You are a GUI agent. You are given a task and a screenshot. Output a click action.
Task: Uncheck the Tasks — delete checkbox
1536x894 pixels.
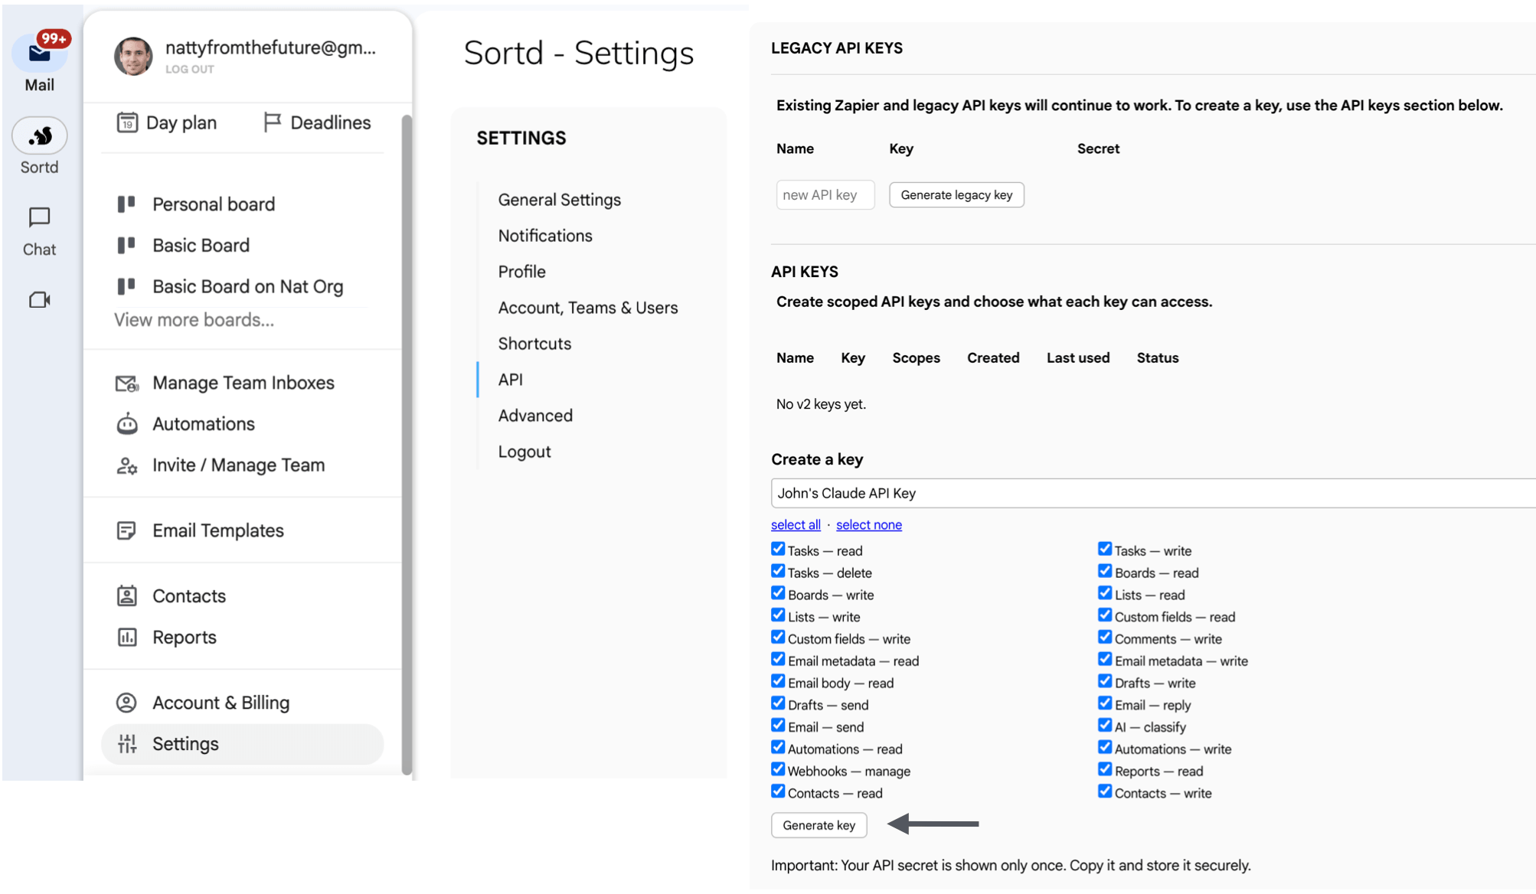778,571
